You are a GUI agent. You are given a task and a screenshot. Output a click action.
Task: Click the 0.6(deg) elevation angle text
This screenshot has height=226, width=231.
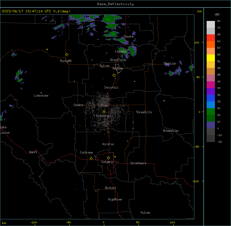tap(62, 11)
